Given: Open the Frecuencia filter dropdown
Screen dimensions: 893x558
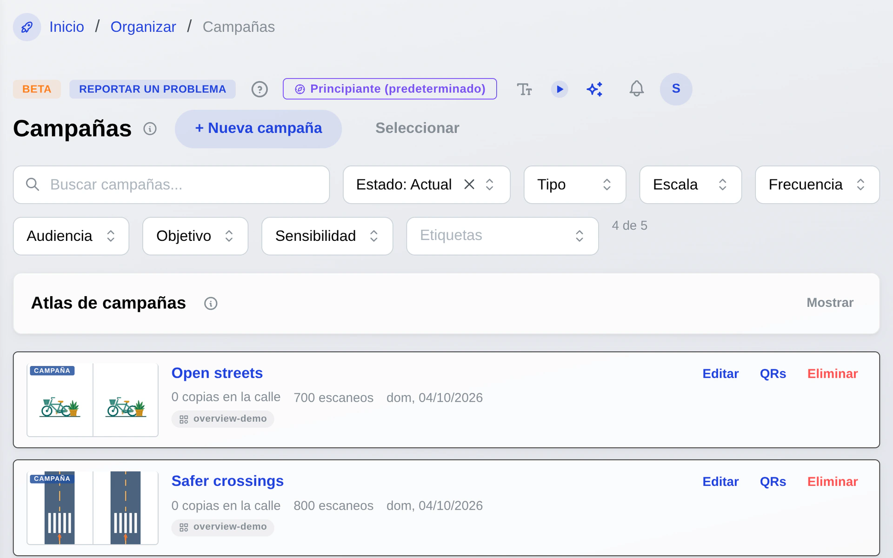Looking at the screenshot, I should (817, 185).
